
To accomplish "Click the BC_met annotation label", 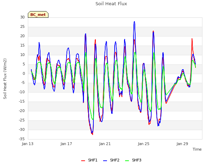I will [x=38, y=15].
